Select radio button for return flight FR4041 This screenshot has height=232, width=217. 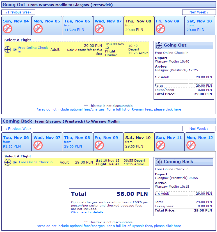coord(15,162)
